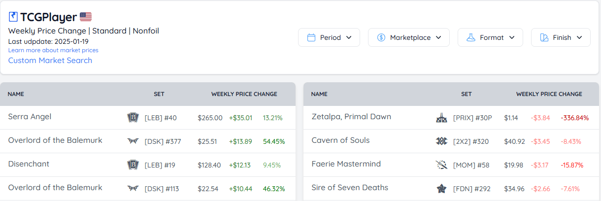Viewport: 601px width, 201px height.
Task: Click the MOM set icon for Faerie Mastermind
Action: click(x=441, y=165)
